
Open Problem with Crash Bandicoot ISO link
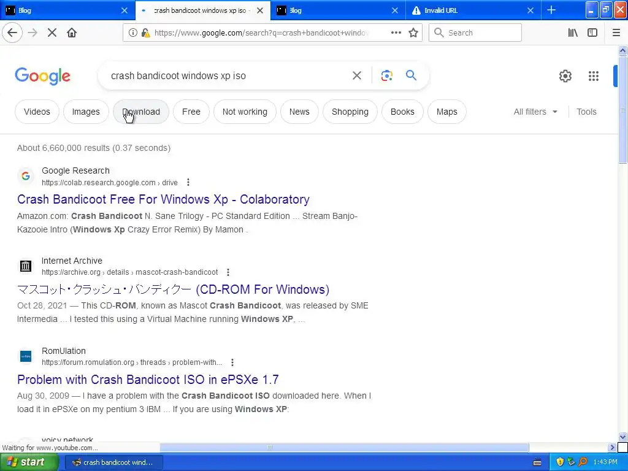tap(148, 379)
